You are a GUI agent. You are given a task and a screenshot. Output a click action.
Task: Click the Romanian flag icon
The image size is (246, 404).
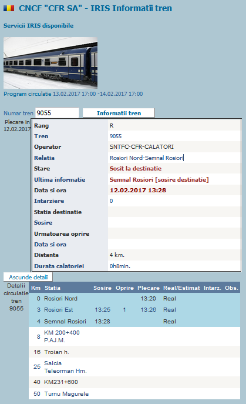tap(9, 8)
